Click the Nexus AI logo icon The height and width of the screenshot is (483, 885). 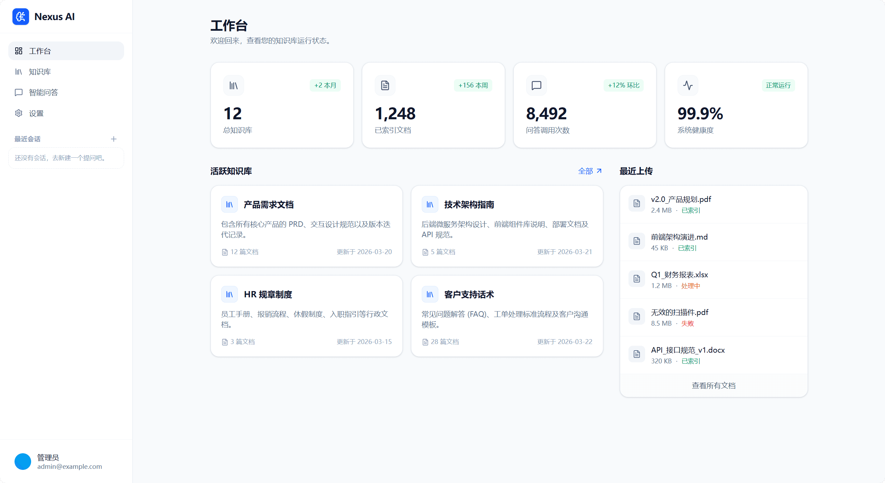point(21,16)
